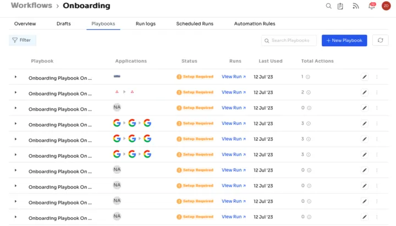Viewport: 396px width, 226px height.
Task: Open the clipboard tasks icon in header
Action: click(340, 6)
